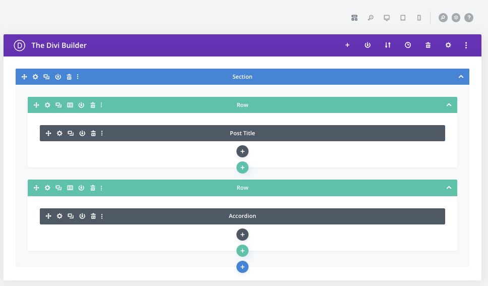Switch to wireframe view icon
488x286 pixels.
(x=354, y=18)
